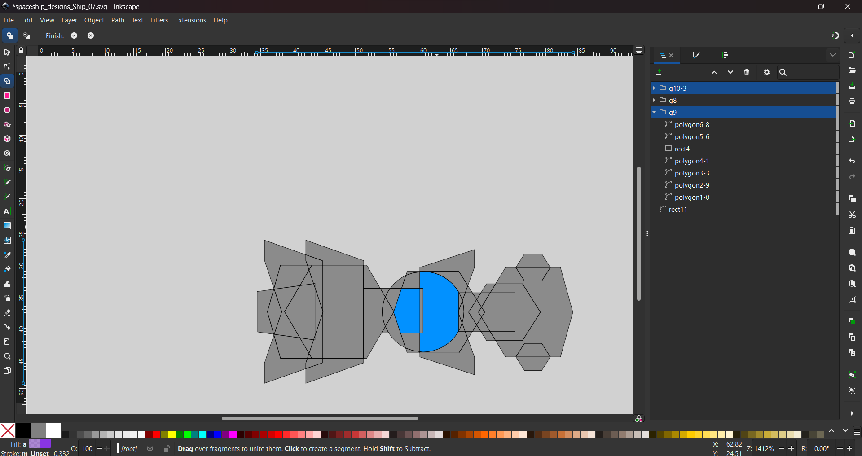Toggle current layer visibility eye in status bar
This screenshot has width=862, height=456.
coord(150,449)
